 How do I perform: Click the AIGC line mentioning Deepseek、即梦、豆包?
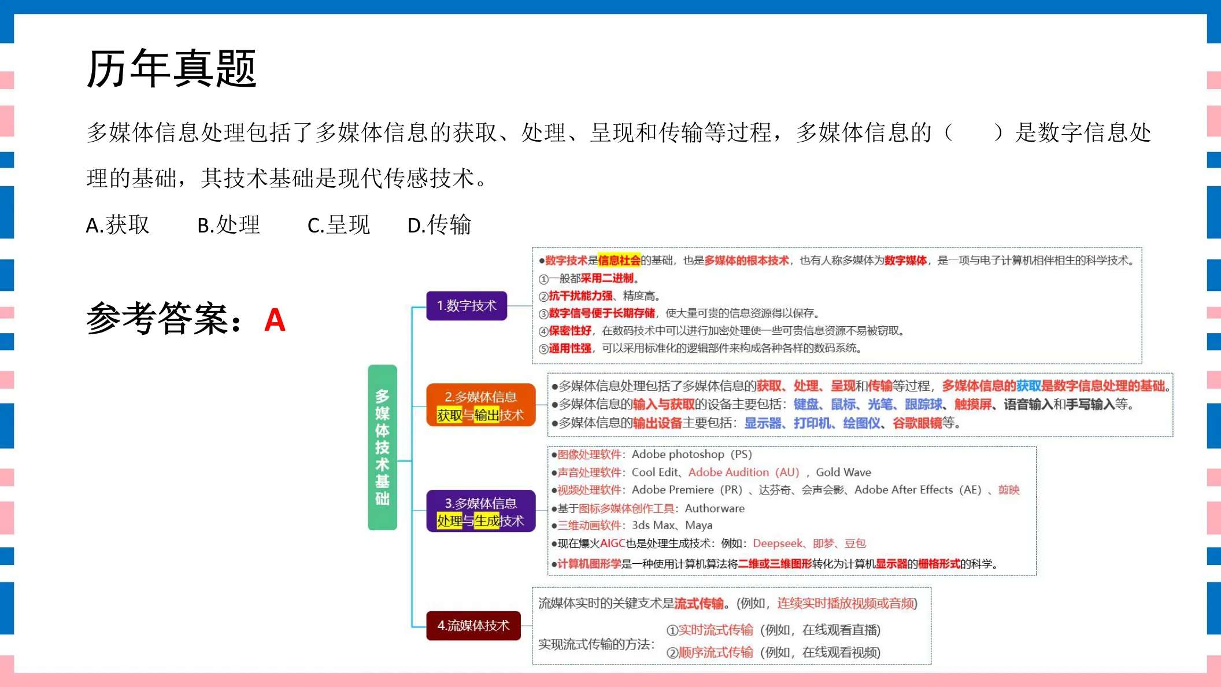[x=708, y=544]
